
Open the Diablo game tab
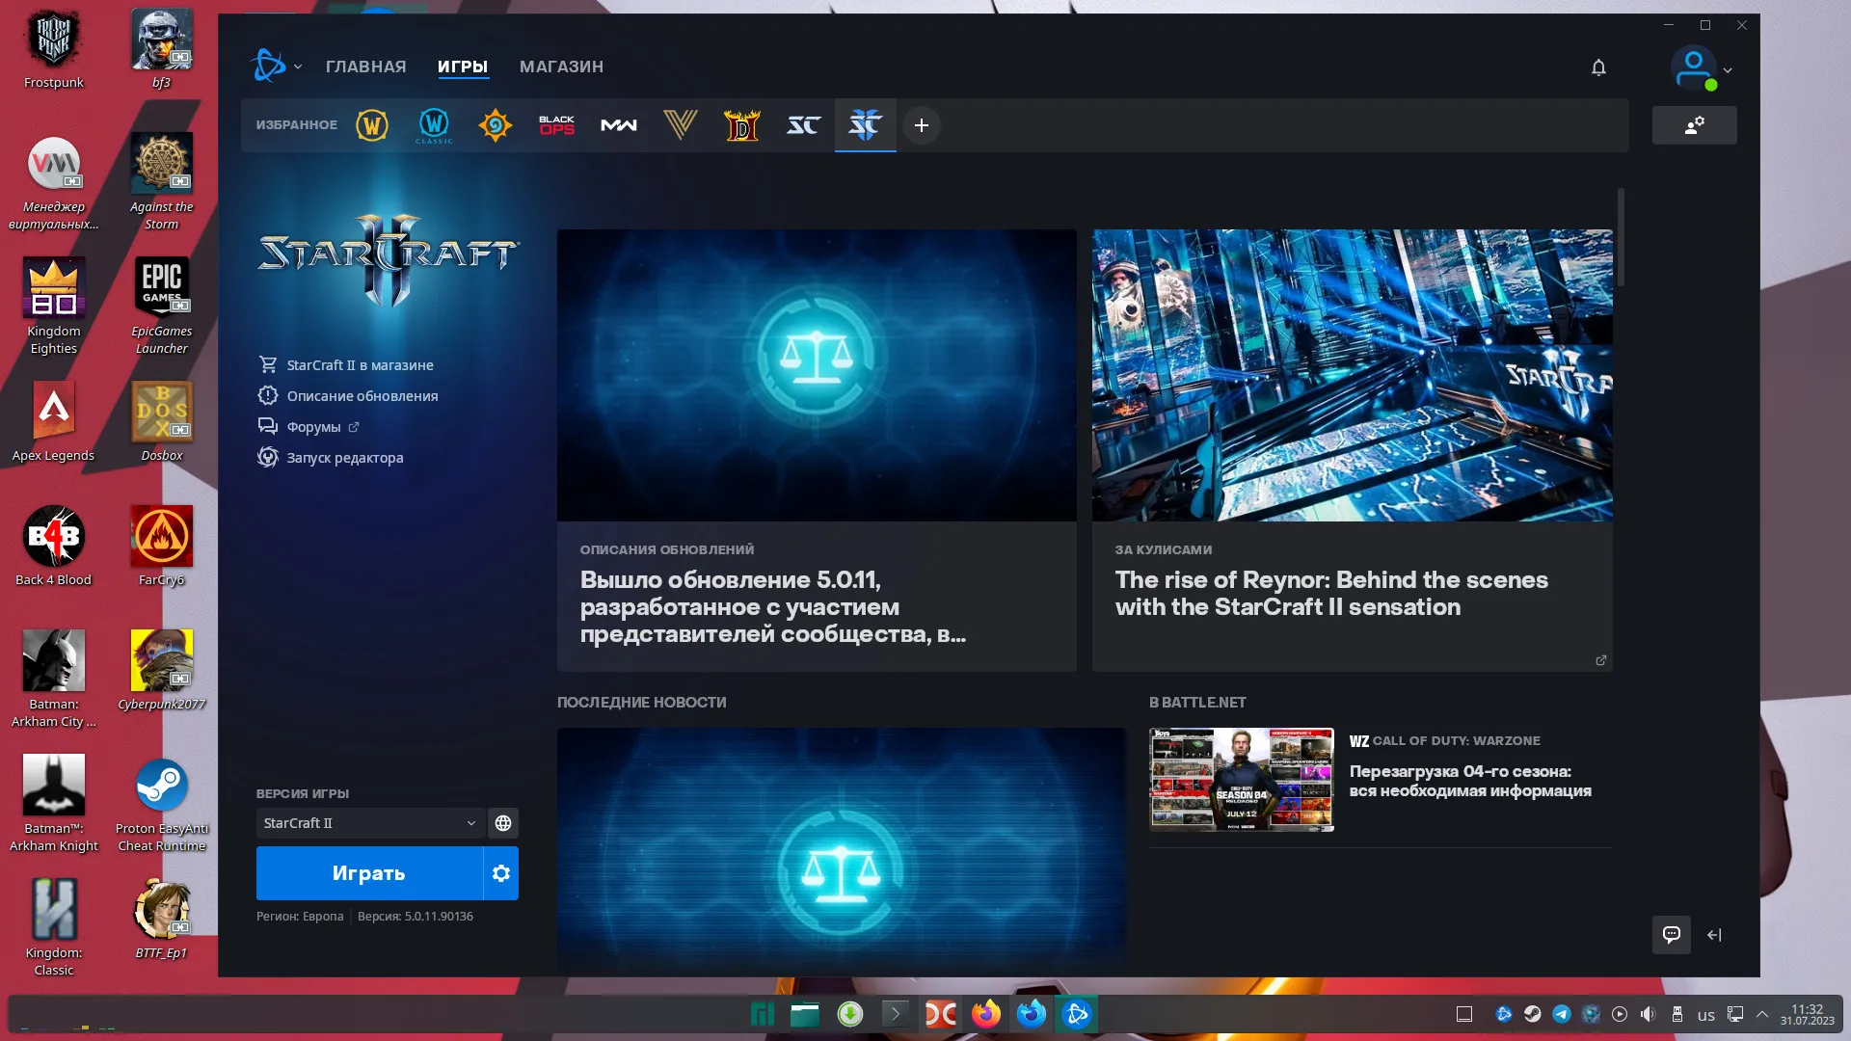tap(742, 125)
